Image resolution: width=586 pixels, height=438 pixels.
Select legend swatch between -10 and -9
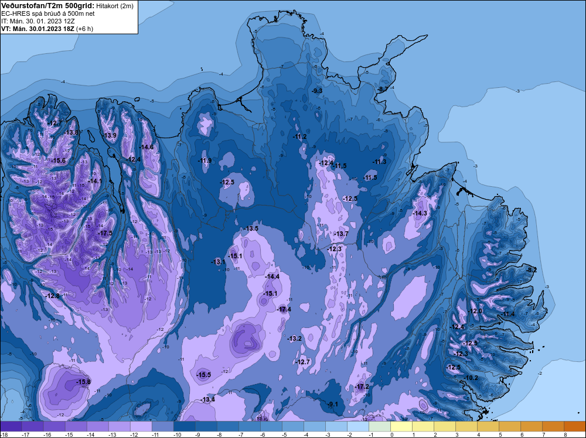184,426
